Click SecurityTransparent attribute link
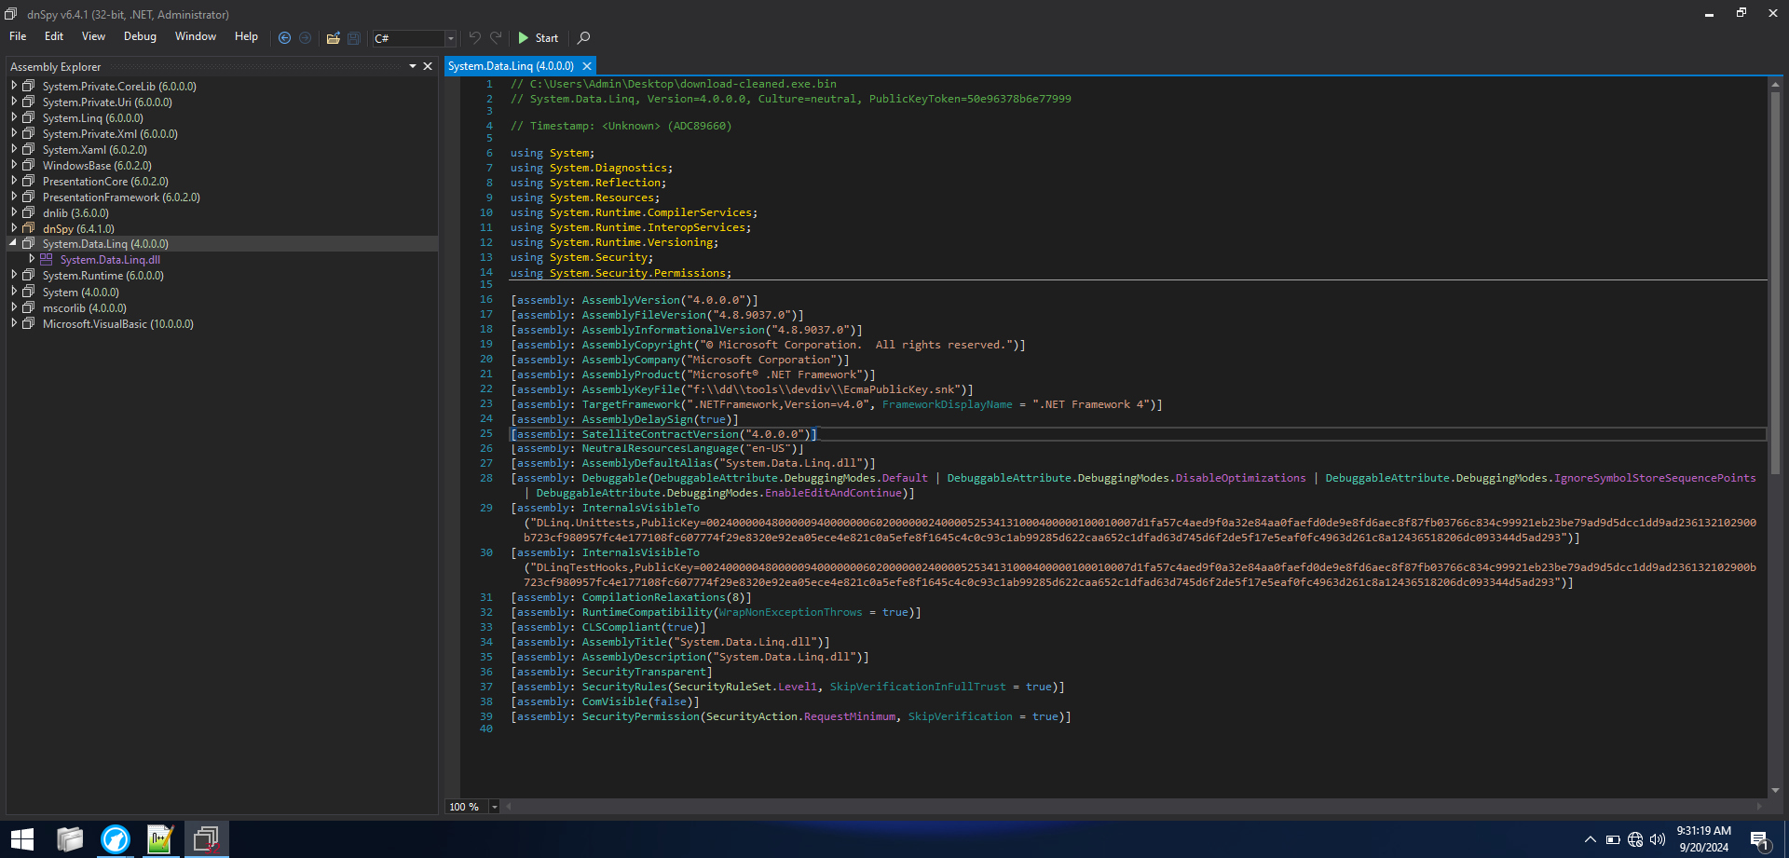This screenshot has height=858, width=1789. pos(645,672)
